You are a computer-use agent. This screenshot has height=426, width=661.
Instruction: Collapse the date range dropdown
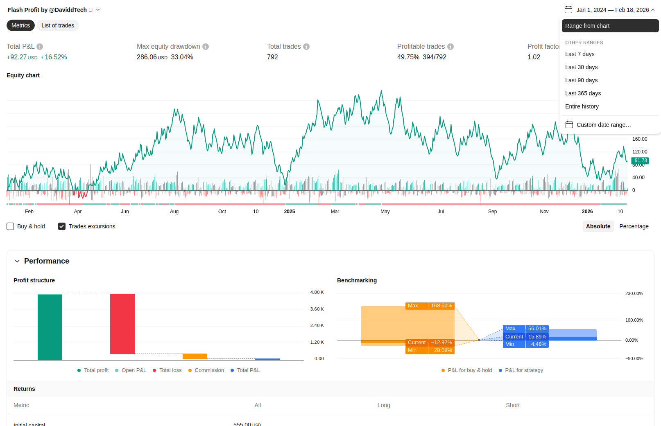point(653,10)
